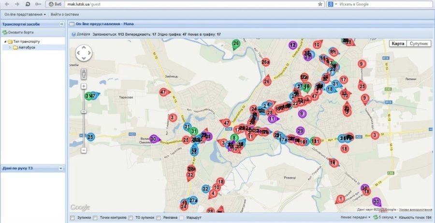Switch map to Супутник view

(419, 44)
